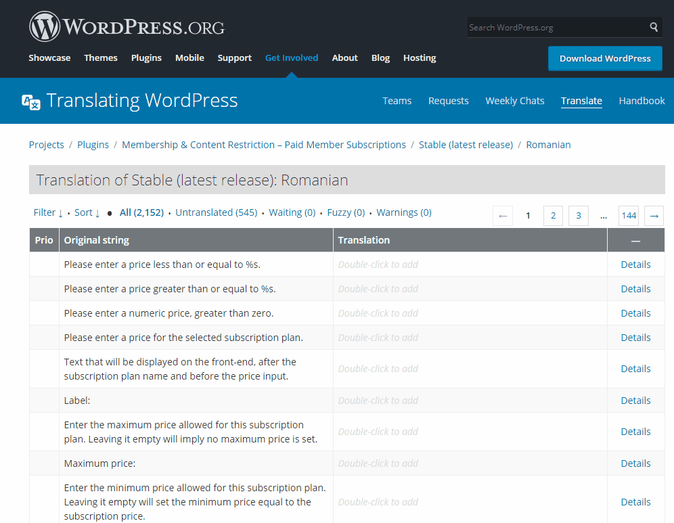This screenshot has width=674, height=523.
Task: Click translation cell for 'Label:' row
Action: pyautogui.click(x=470, y=401)
